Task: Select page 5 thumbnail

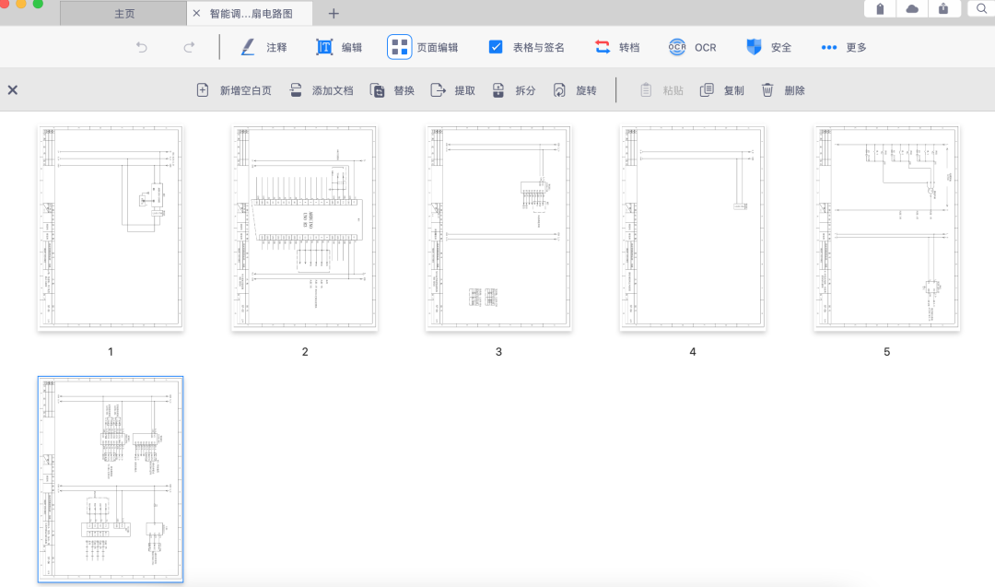Action: coord(887,228)
